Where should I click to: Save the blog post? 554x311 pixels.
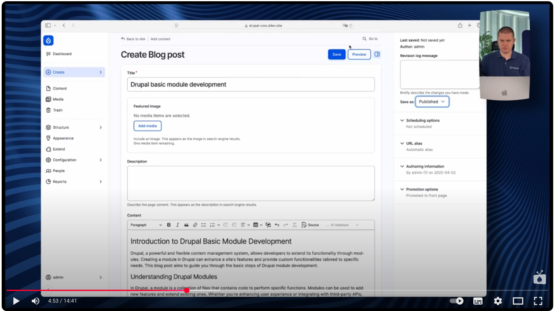(x=337, y=54)
